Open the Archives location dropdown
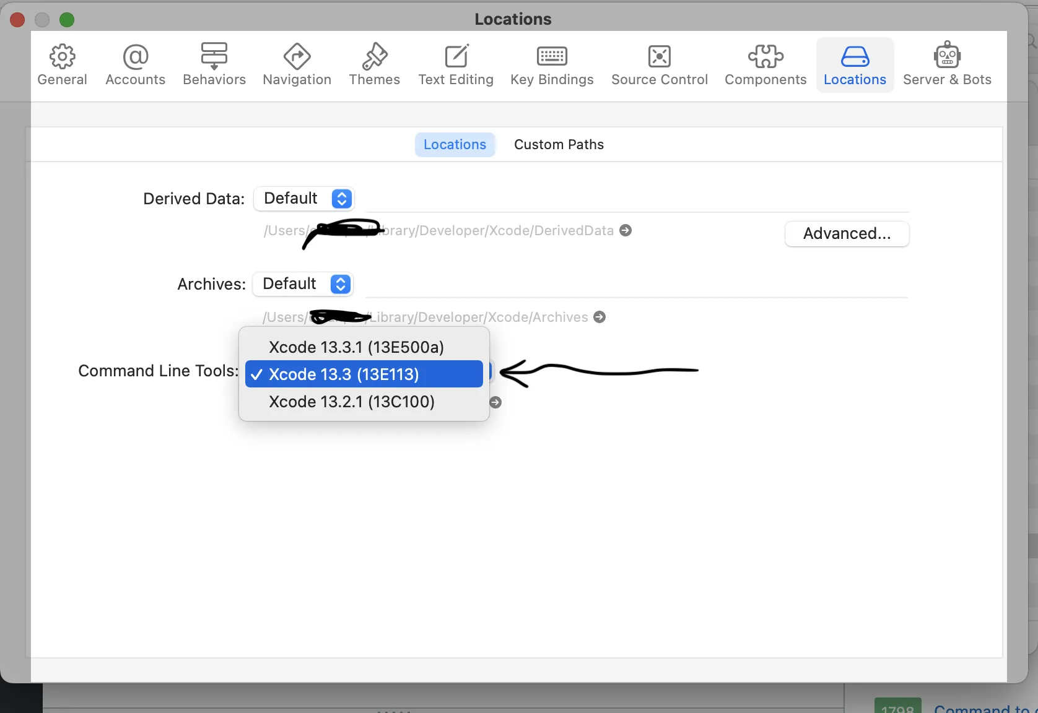This screenshot has width=1038, height=713. 303,284
